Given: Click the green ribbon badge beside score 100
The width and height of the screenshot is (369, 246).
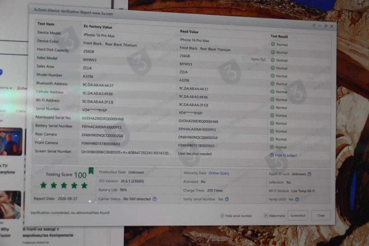Looking at the screenshot, I should [91, 170].
